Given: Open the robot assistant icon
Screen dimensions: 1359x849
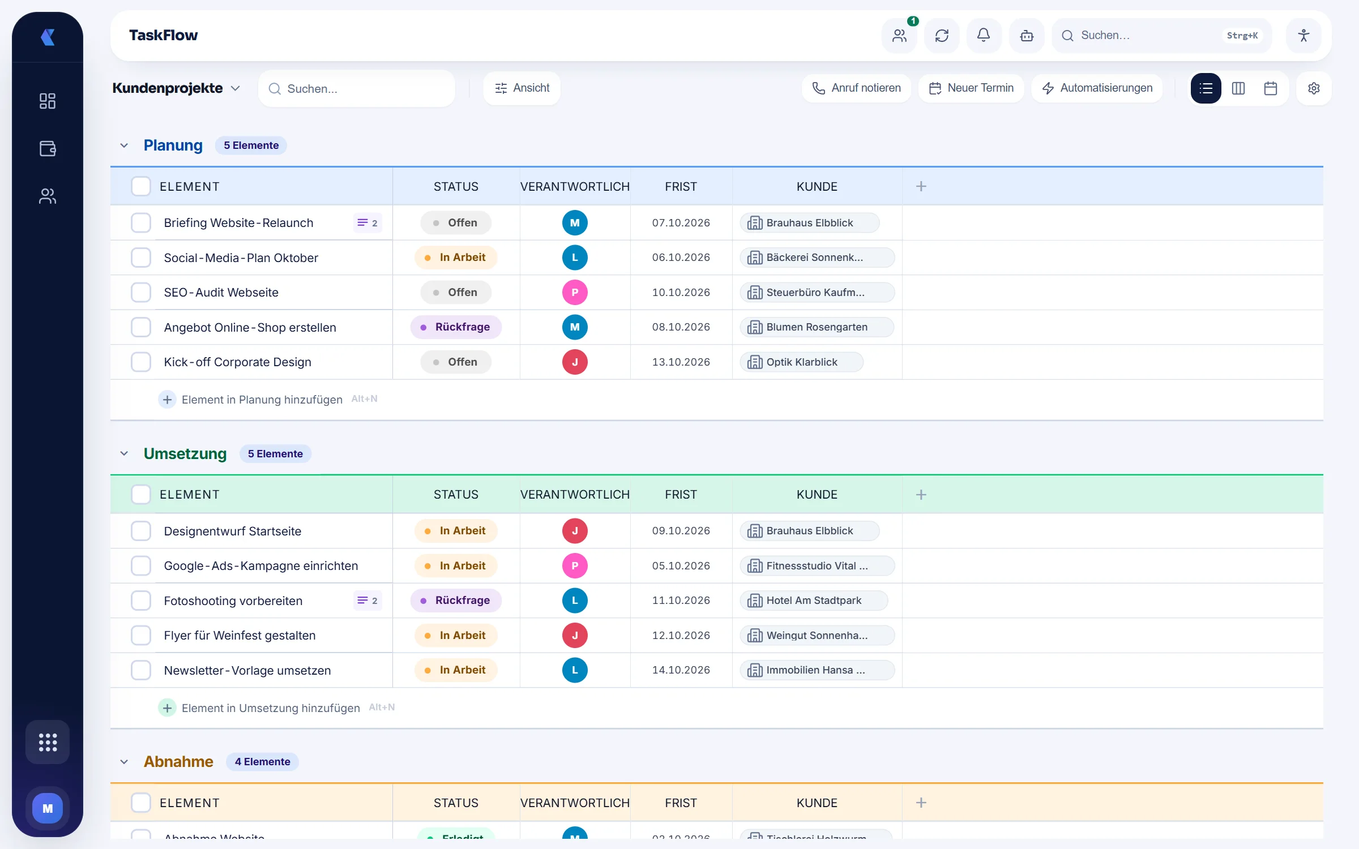Looking at the screenshot, I should pyautogui.click(x=1027, y=36).
